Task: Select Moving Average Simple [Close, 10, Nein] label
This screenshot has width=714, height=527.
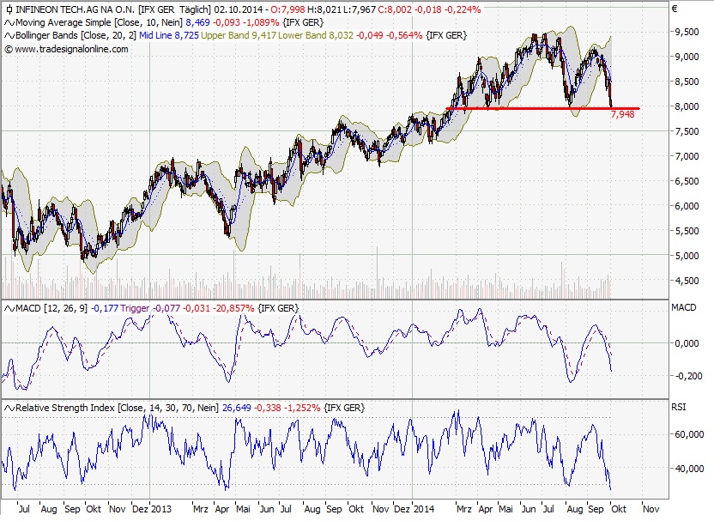Action: (x=99, y=23)
